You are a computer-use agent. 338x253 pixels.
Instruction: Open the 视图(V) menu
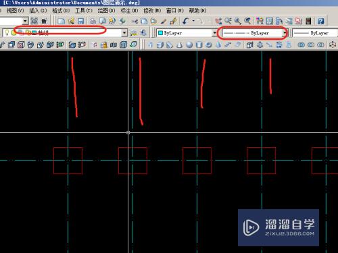tap(15, 10)
